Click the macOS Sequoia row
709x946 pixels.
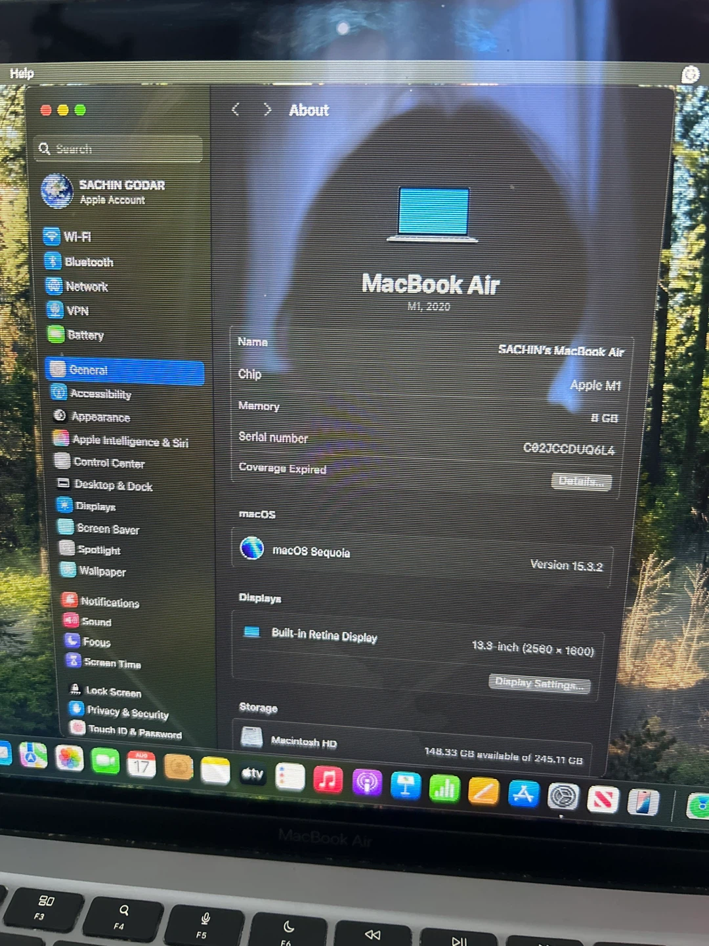423,557
